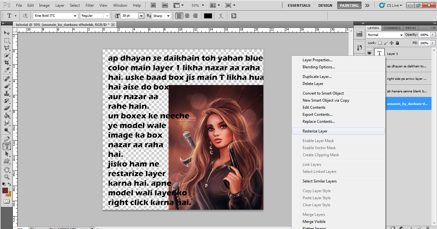Toggle Quick Mask mode
Viewport: 437px width, 229px height.
pyautogui.click(x=7, y=201)
